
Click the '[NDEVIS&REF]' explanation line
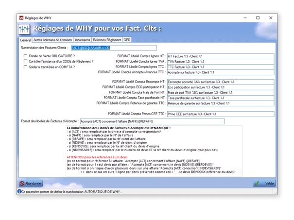142,150
